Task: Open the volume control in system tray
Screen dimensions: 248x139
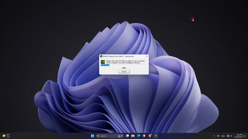Action: coord(231,136)
